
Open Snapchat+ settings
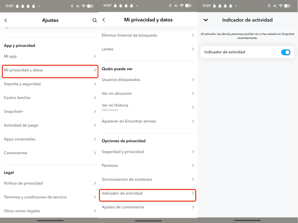pos(50,111)
